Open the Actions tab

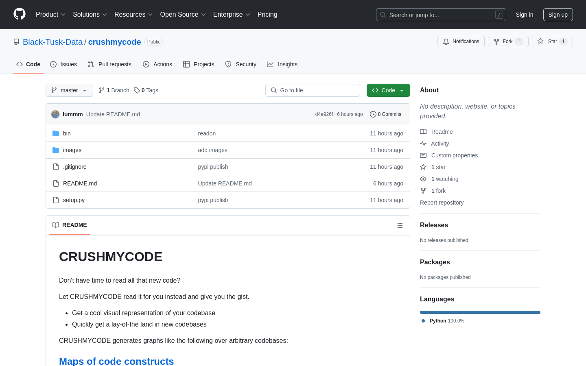tap(157, 64)
